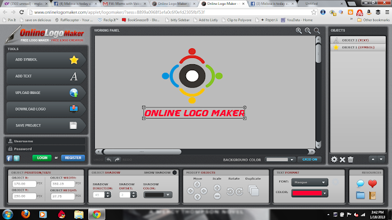Open Angry Birds from the taskbar
Image resolution: width=392 pixels, height=220 pixels.
(x=61, y=215)
